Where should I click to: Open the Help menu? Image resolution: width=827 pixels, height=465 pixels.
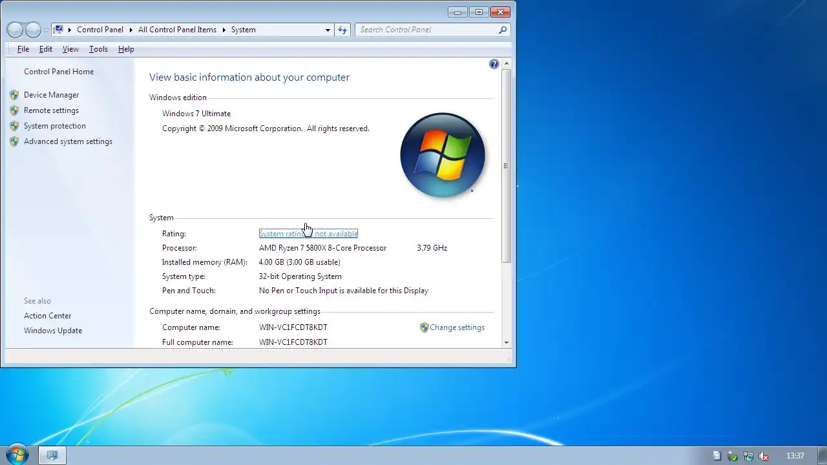click(x=126, y=49)
